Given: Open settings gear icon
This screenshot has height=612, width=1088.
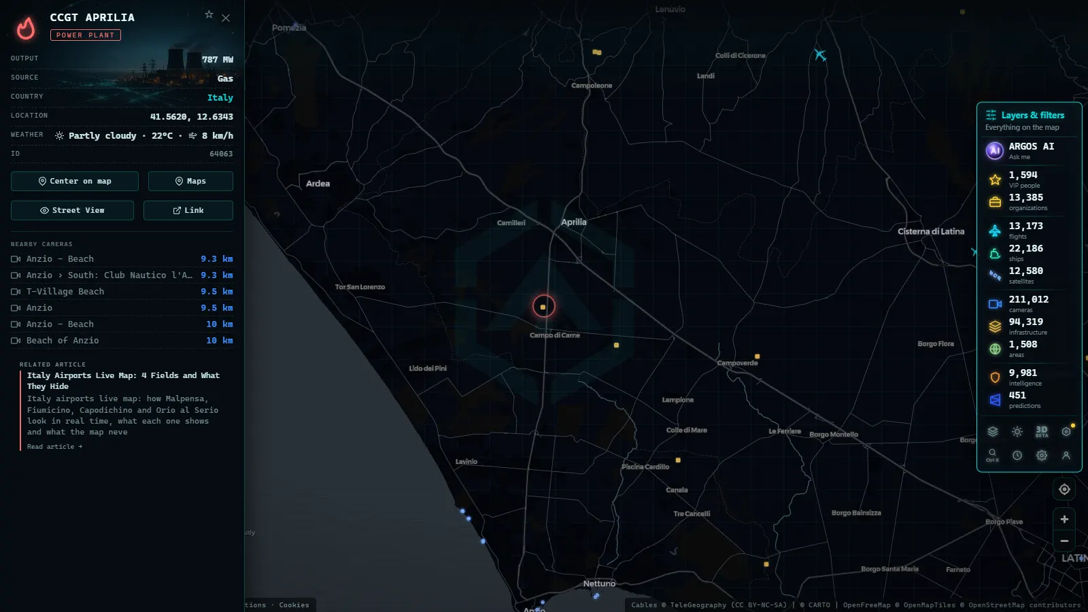Looking at the screenshot, I should [1042, 456].
